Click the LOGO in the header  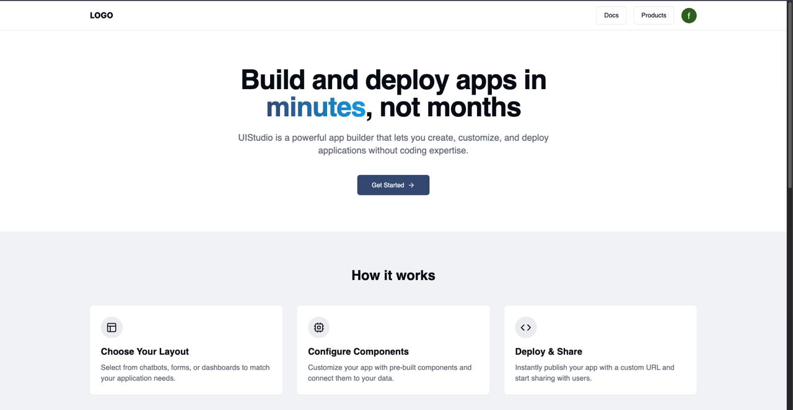click(101, 15)
